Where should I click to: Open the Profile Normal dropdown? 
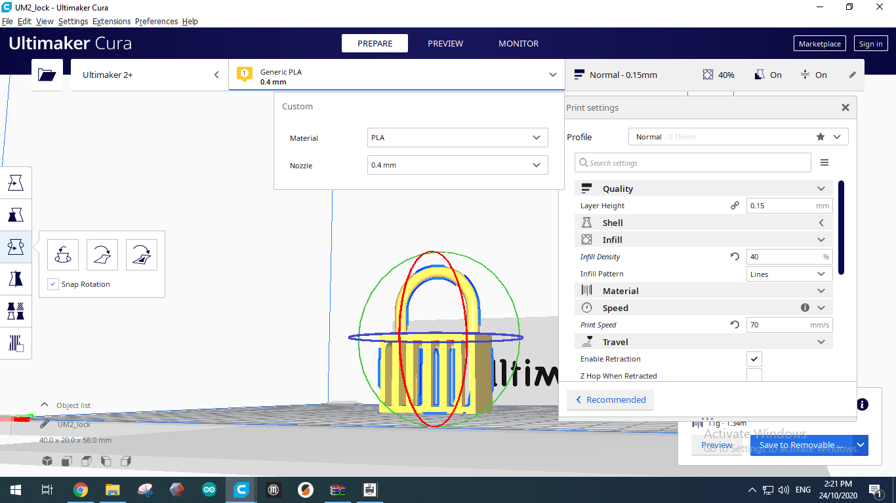click(738, 137)
